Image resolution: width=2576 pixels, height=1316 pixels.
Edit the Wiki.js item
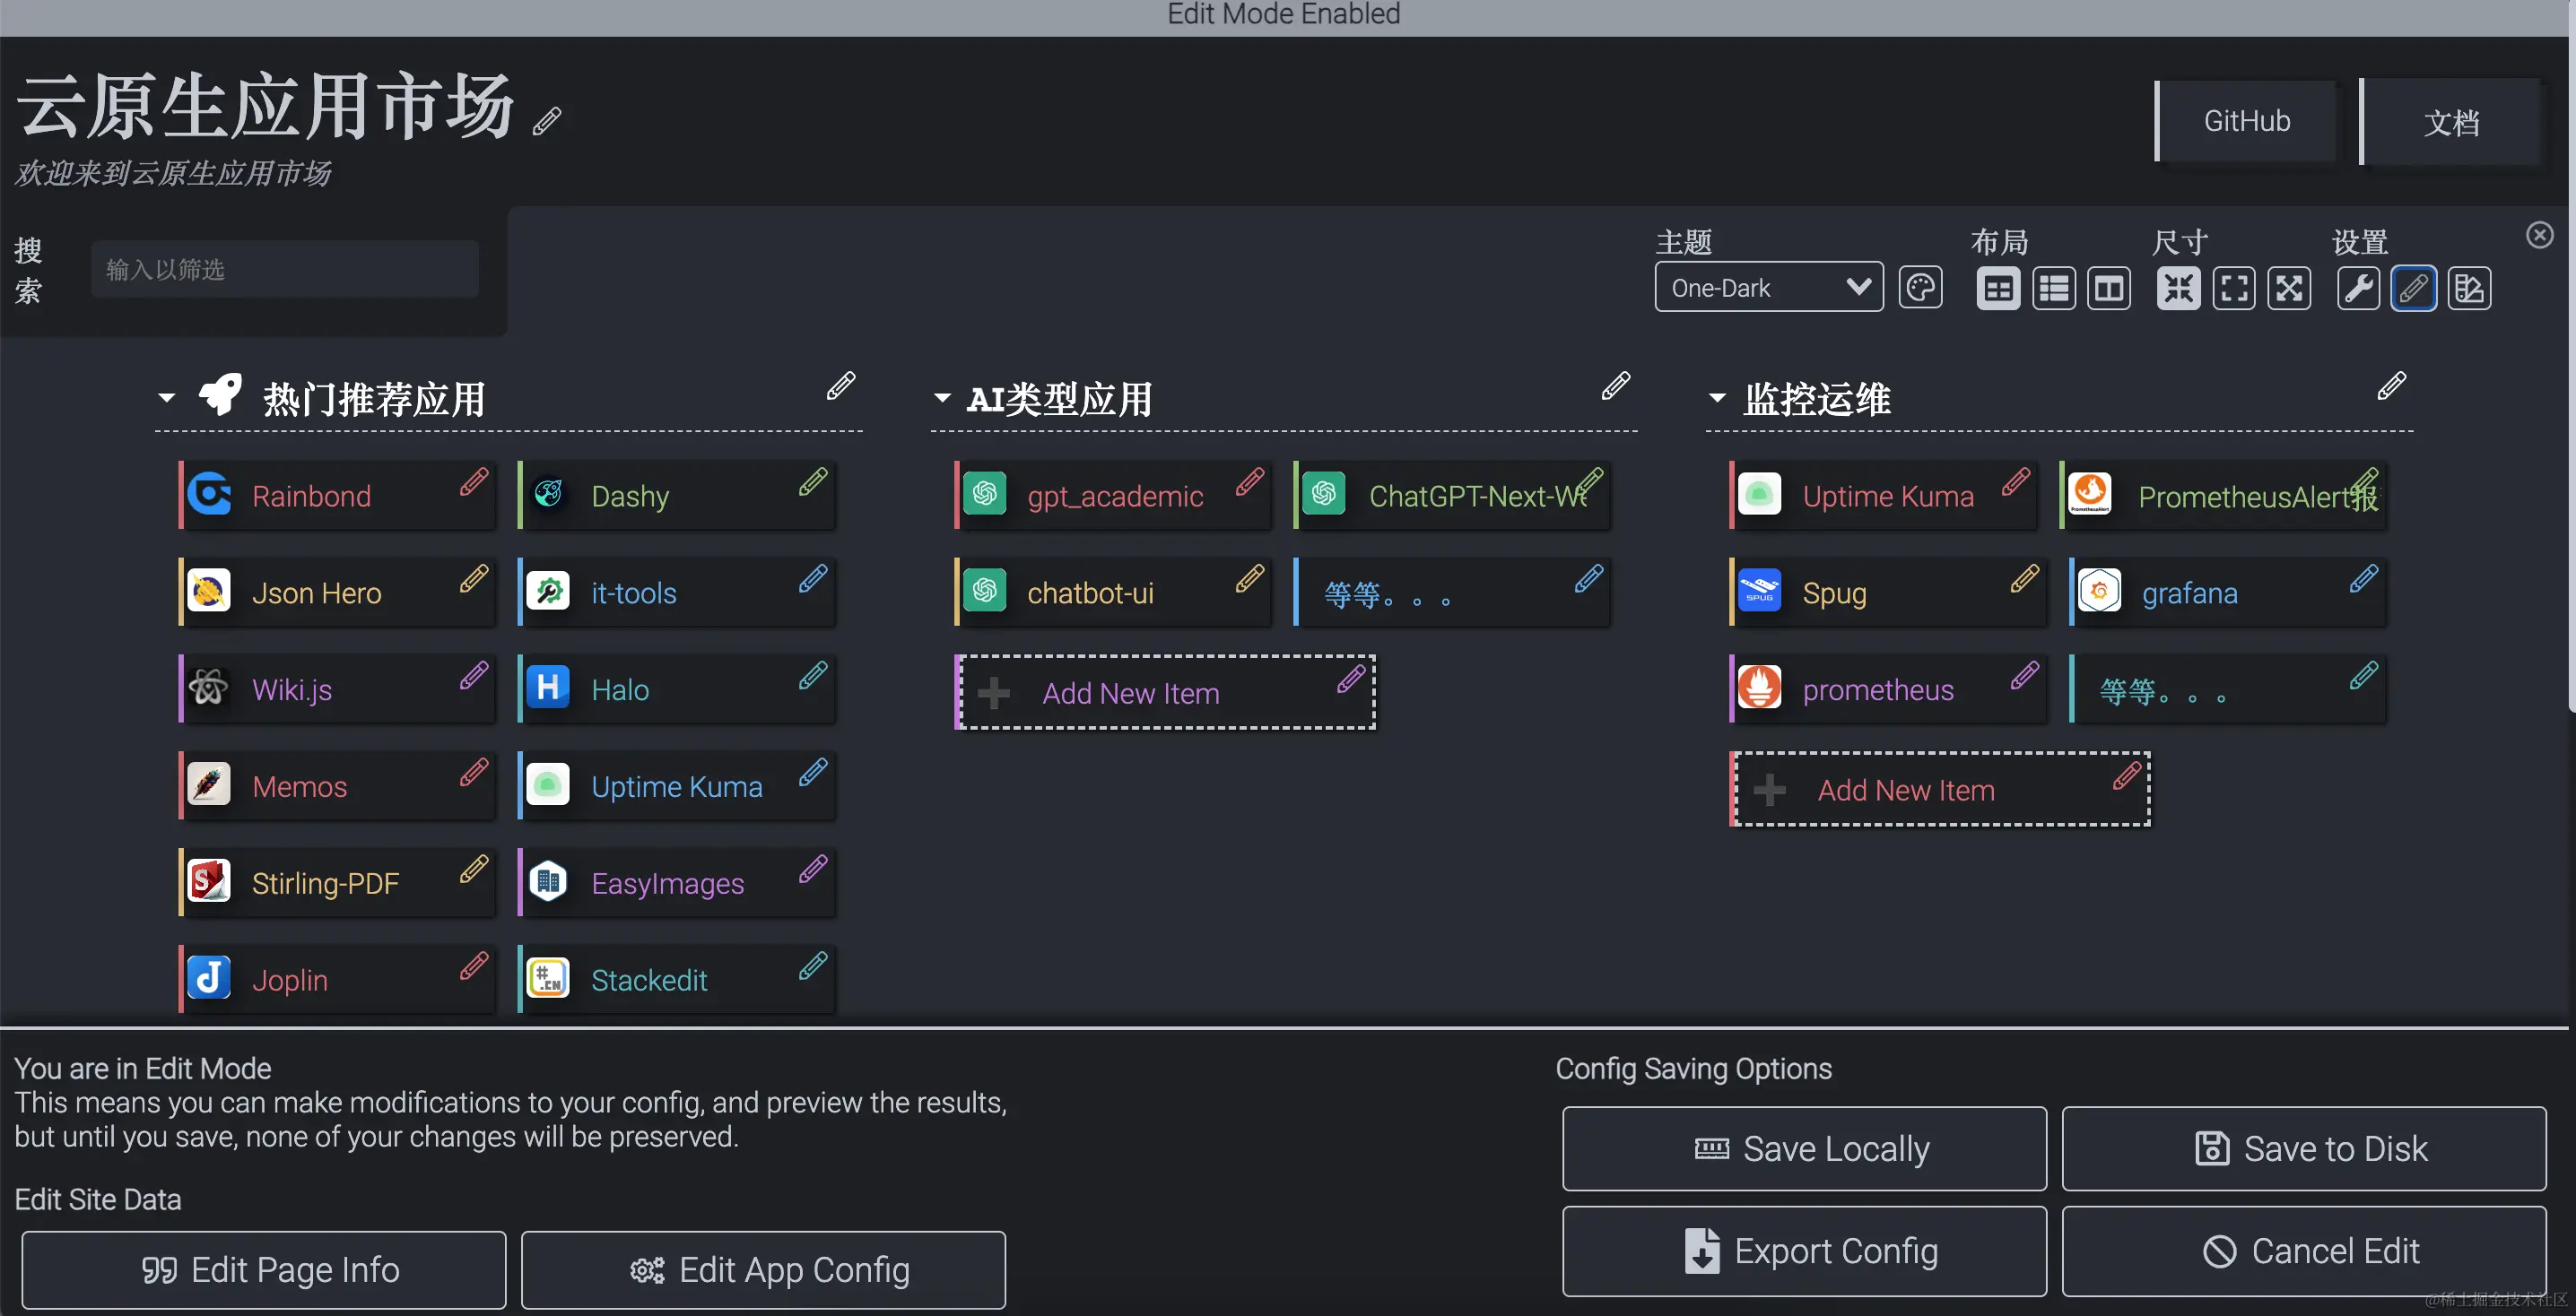[x=475, y=676]
